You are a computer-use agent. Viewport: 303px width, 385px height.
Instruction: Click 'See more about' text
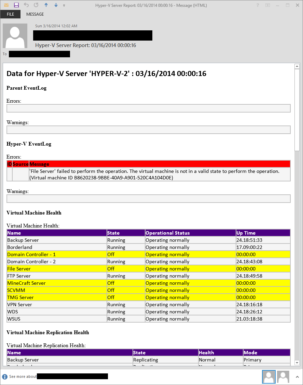[x=23, y=376]
